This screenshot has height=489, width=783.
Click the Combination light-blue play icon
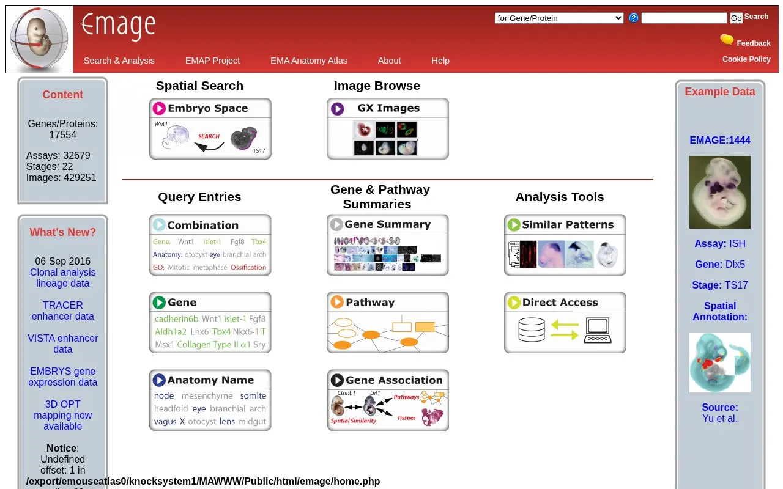(159, 225)
